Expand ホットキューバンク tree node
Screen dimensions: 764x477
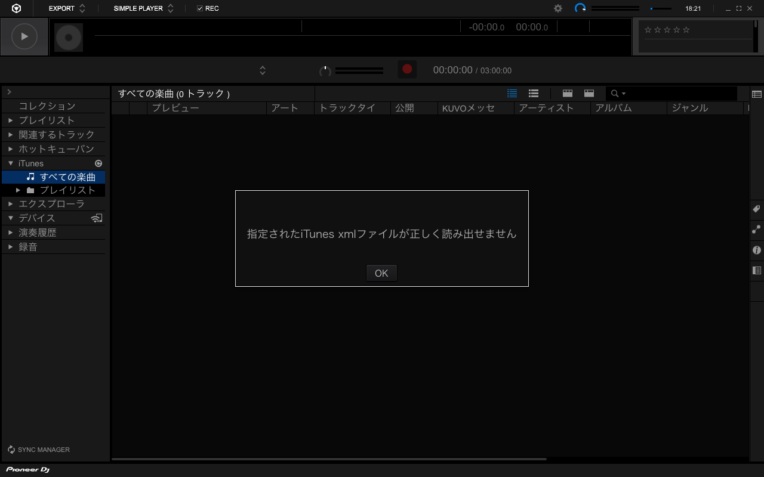pos(11,149)
